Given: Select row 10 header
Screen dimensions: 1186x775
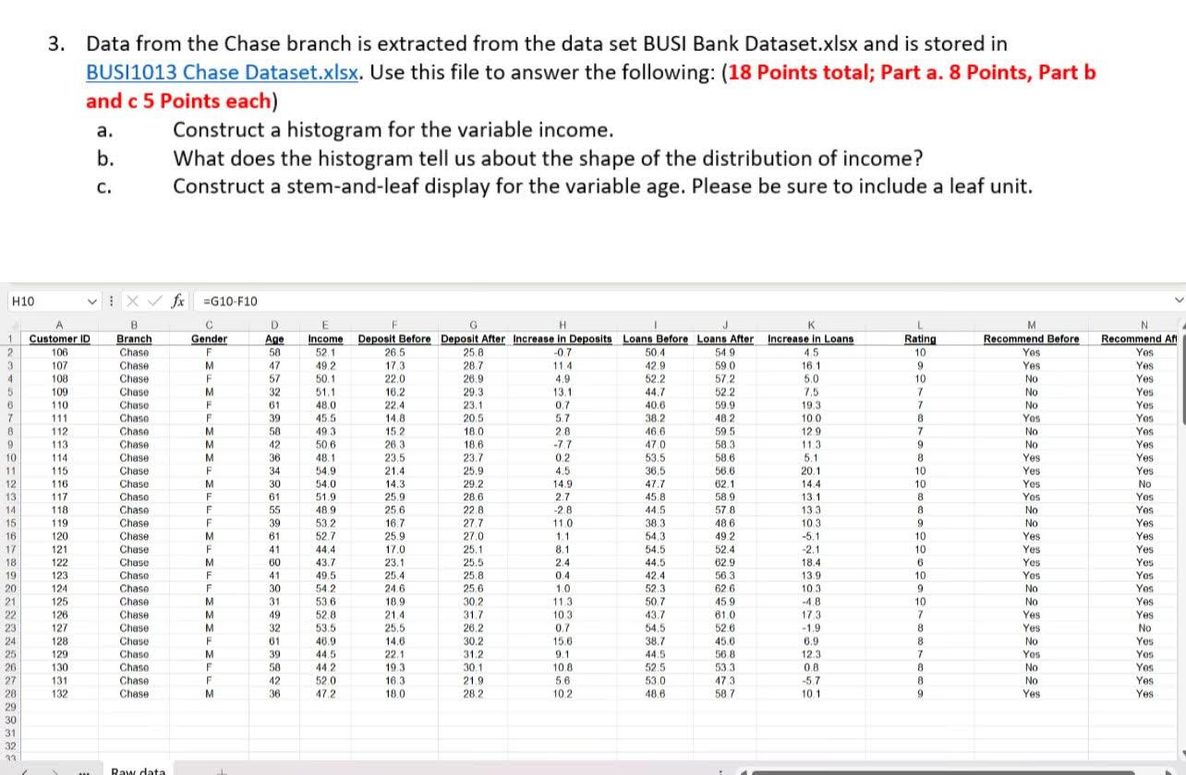Looking at the screenshot, I should pyautogui.click(x=9, y=457).
